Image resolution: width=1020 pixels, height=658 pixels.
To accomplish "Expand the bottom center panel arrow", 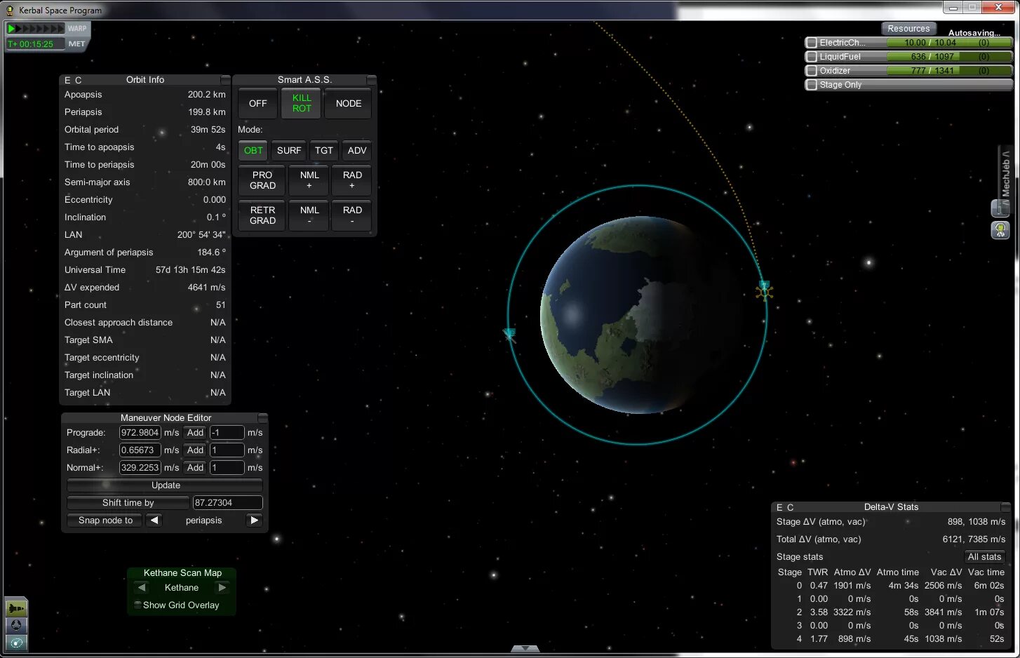I will click(525, 649).
